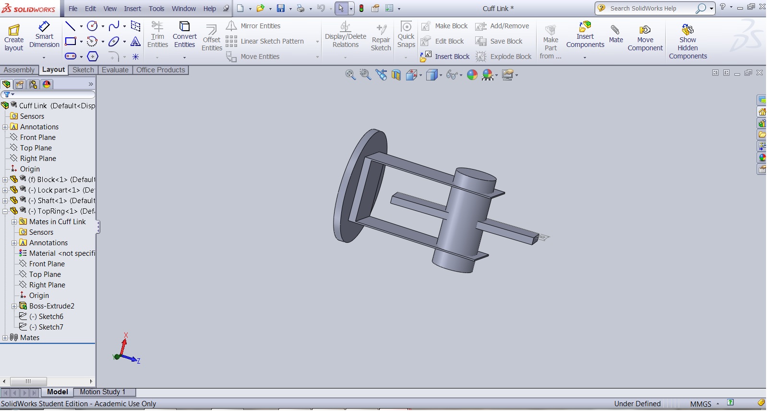Image resolution: width=767 pixels, height=411 pixels.
Task: Open the Insert menu
Action: tap(132, 9)
